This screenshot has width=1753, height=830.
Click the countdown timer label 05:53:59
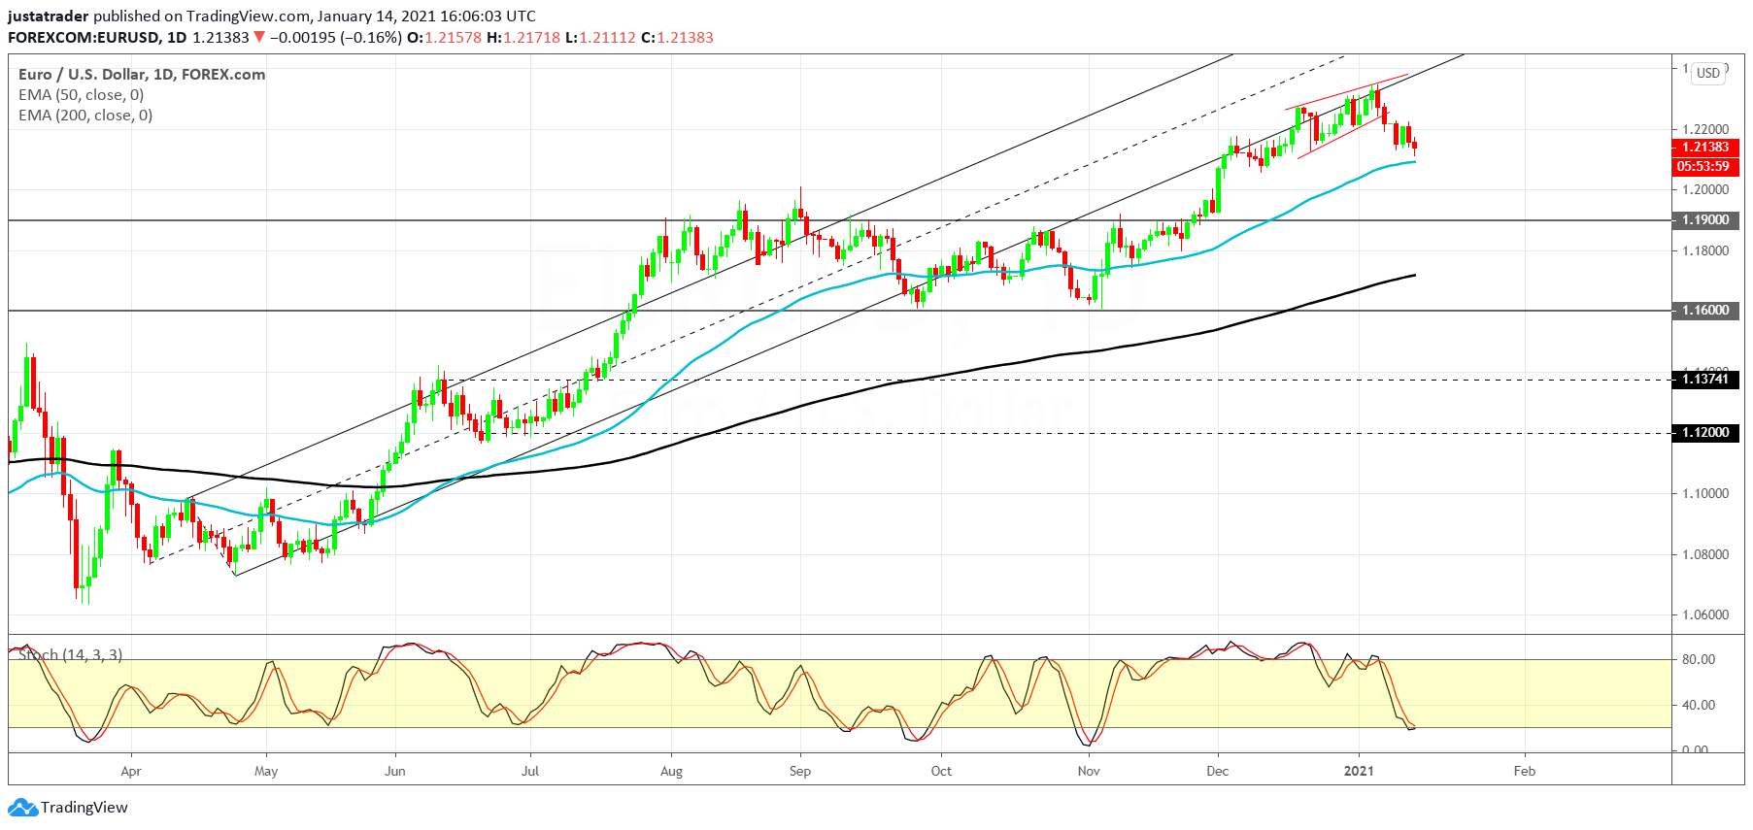tap(1705, 167)
